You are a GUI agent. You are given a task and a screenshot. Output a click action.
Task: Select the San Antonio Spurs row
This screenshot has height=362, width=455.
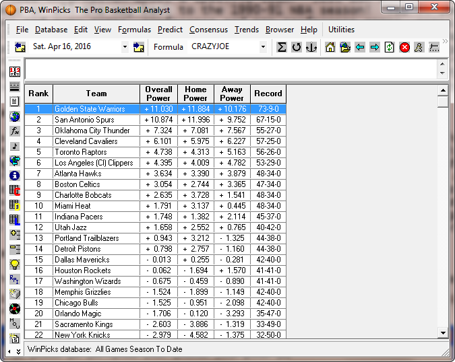click(84, 120)
